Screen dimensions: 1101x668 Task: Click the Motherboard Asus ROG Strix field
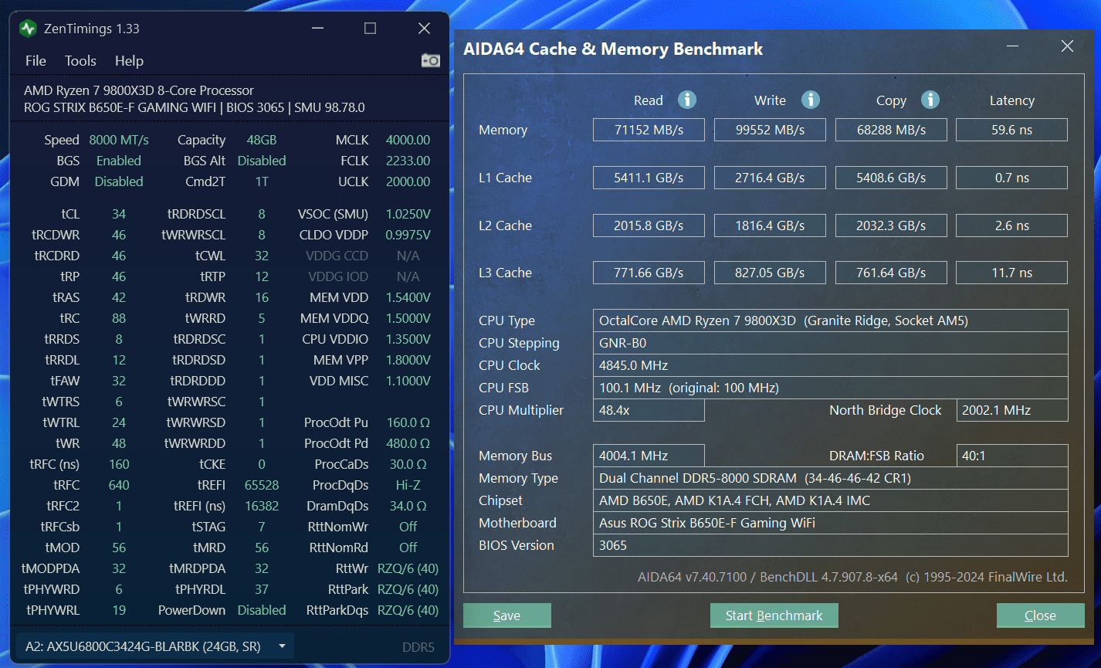point(831,523)
